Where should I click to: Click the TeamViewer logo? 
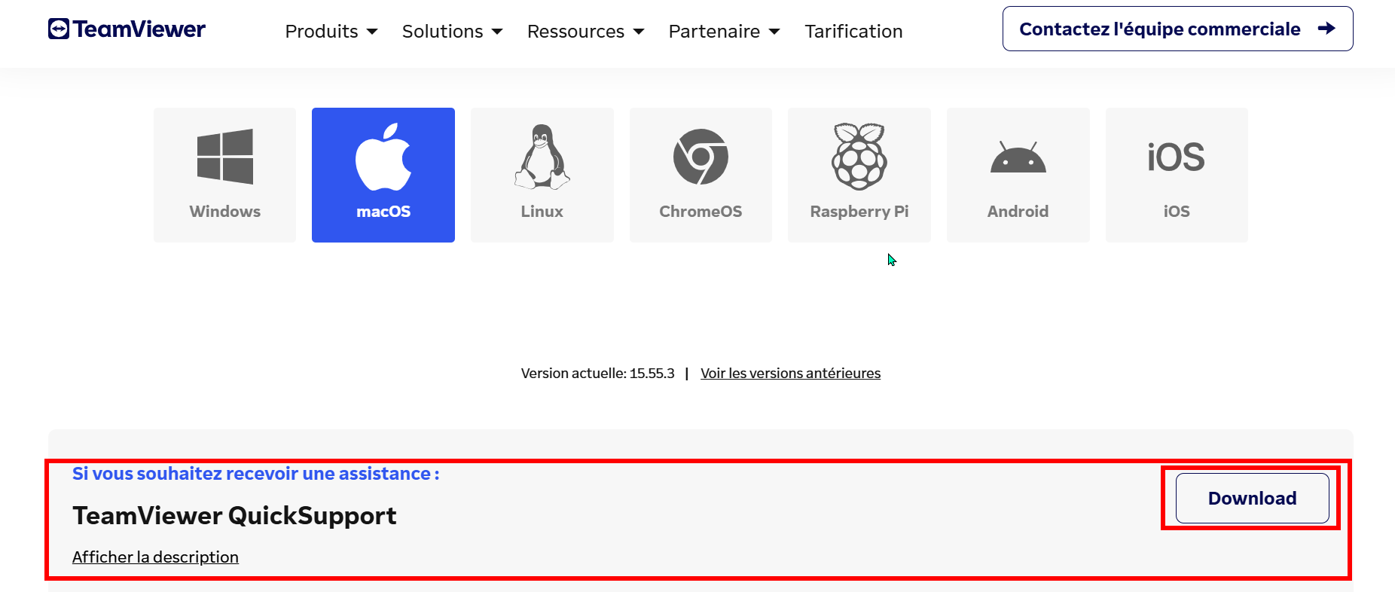tap(127, 29)
